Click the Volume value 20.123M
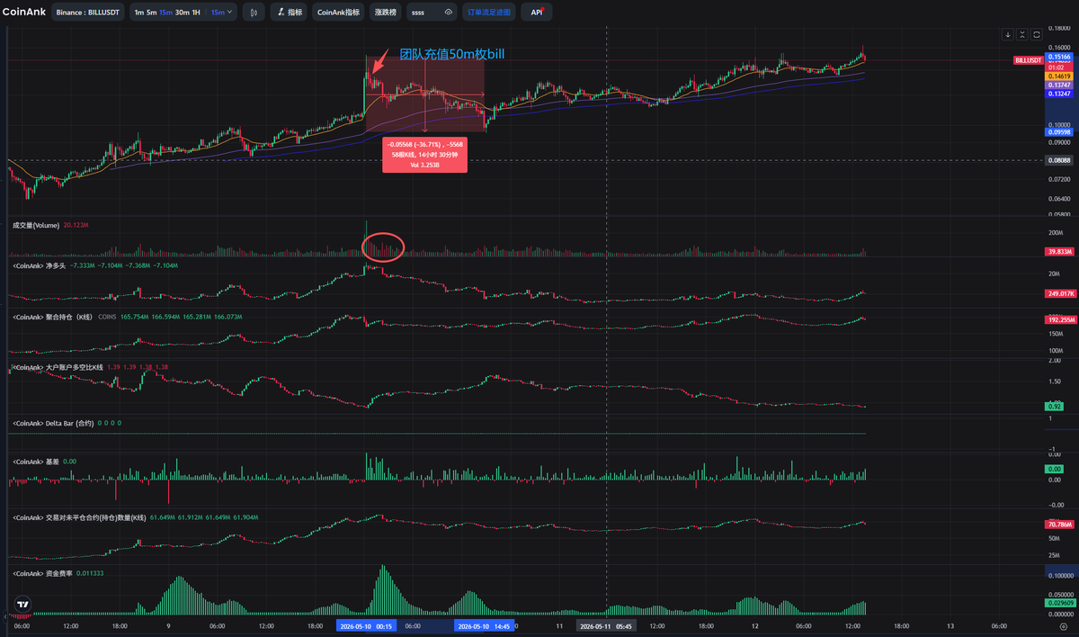1079x637 pixels. 76,226
